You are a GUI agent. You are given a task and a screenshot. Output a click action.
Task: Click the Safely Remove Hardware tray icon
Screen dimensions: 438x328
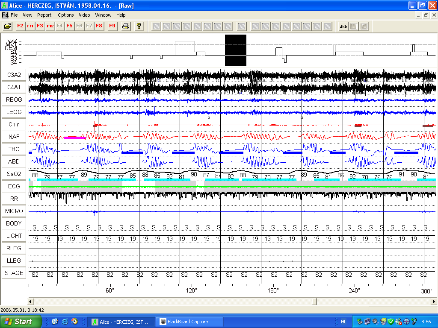pyautogui.click(x=360, y=322)
